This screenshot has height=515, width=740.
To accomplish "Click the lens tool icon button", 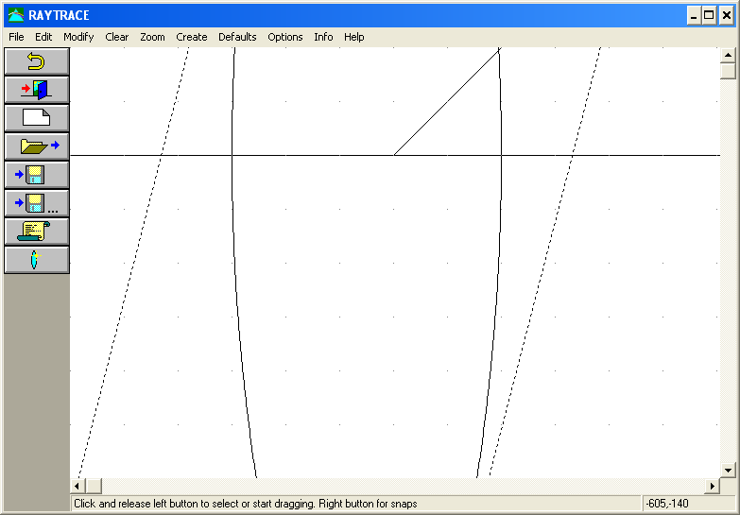I will tap(36, 260).
